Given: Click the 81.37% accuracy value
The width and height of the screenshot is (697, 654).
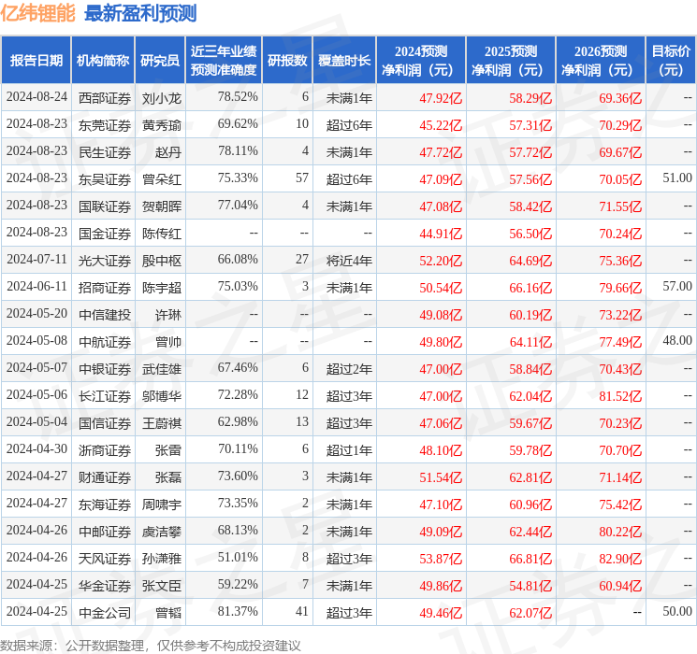Looking at the screenshot, I should coord(238,611).
